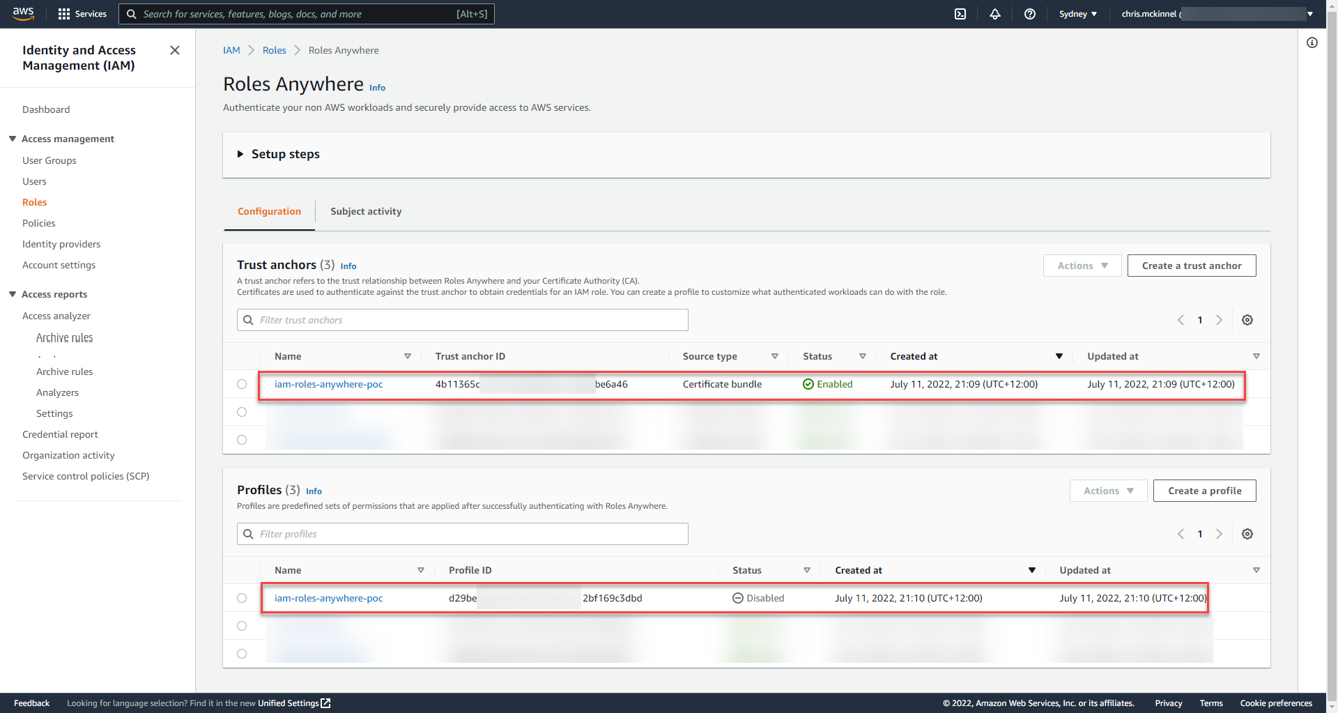Screen dimensions: 1338x713
Task: Open the Trust anchors Actions dropdown
Action: 1082,266
